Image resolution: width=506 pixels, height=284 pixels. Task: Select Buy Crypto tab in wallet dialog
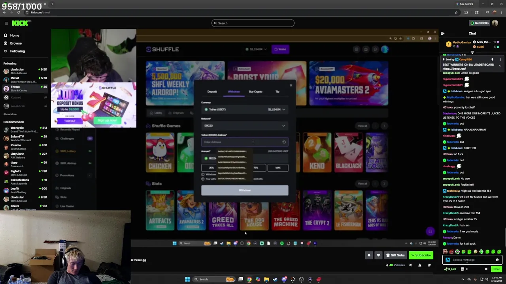point(255,92)
